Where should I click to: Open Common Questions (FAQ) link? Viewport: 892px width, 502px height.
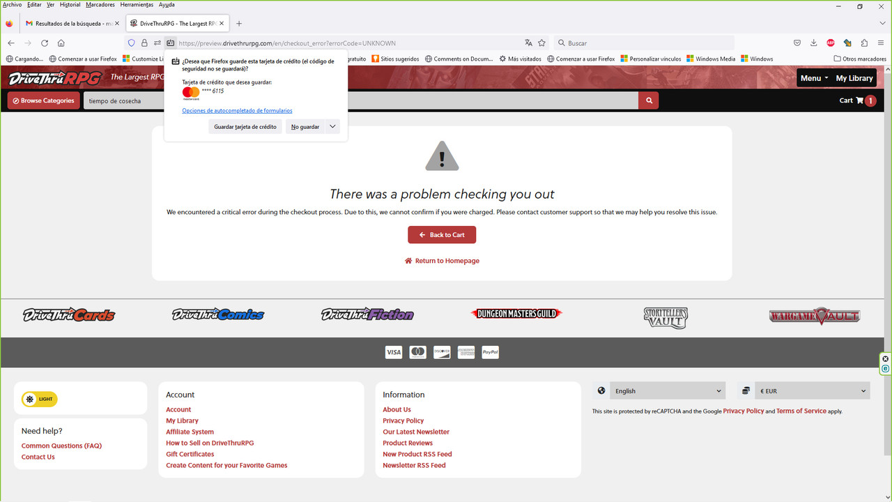pos(61,446)
